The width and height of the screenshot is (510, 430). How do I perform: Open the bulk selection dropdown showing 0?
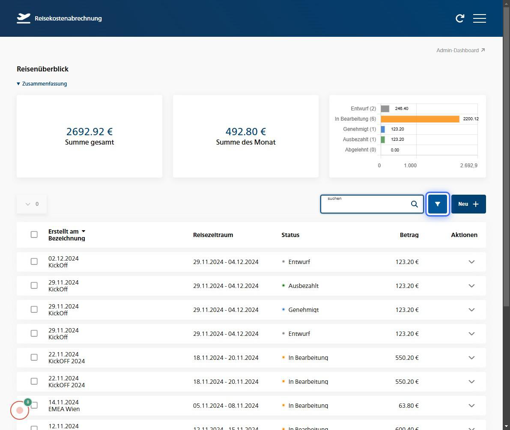point(32,204)
